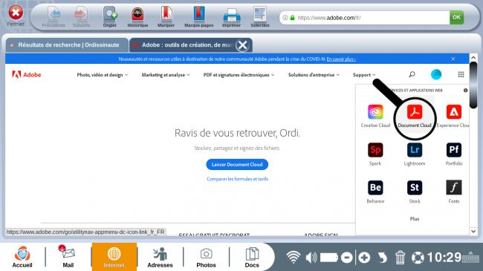The width and height of the screenshot is (483, 271).
Task: Expand PDF et signatures électroniques menu
Action: 239,75
